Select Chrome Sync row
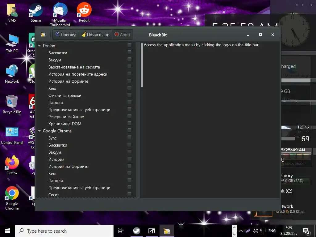This screenshot has height=237, width=316. pyautogui.click(x=86, y=138)
